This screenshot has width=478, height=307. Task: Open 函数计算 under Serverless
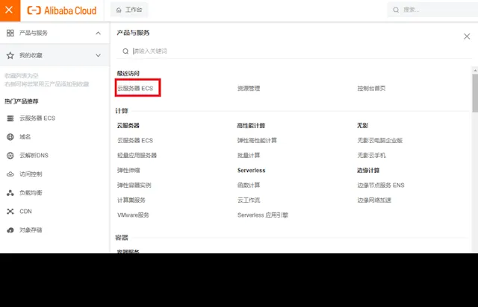pos(249,185)
